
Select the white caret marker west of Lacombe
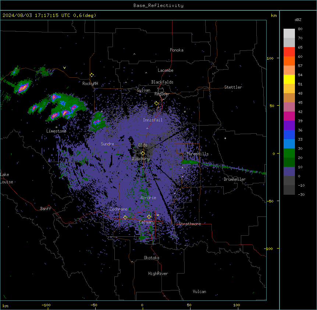point(146,73)
